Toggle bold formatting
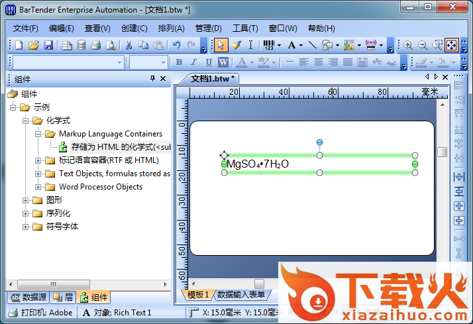This screenshot has width=473, height=324. (179, 62)
